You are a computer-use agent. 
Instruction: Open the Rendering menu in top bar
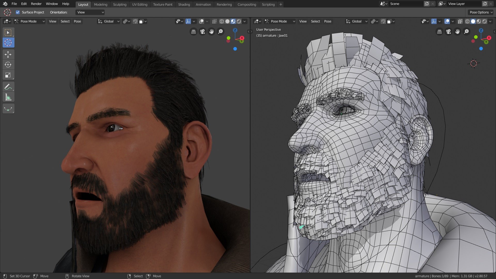(x=224, y=4)
